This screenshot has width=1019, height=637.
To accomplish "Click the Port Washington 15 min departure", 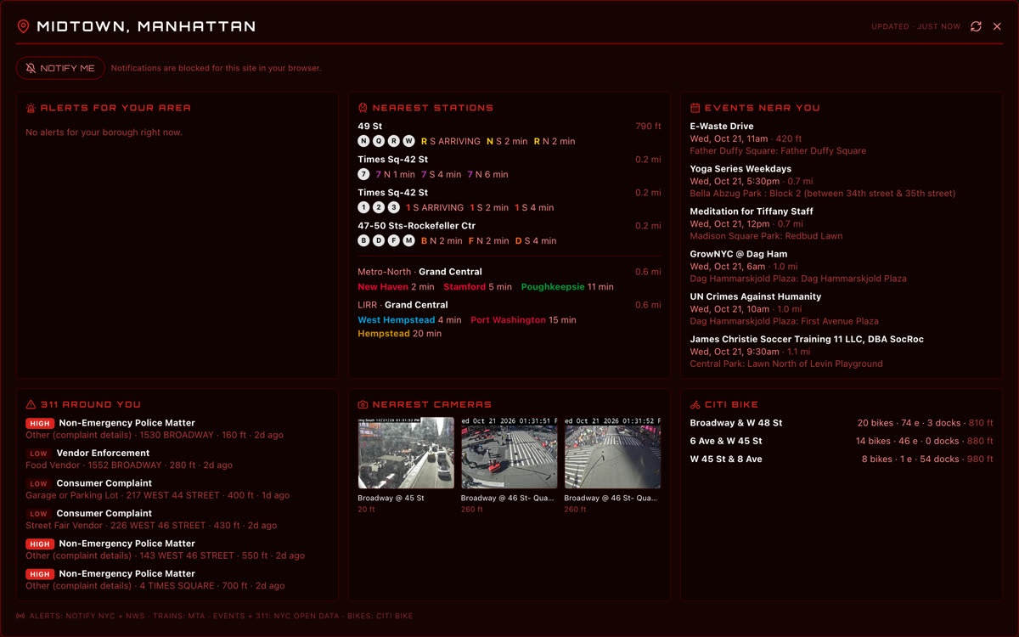I will (523, 320).
